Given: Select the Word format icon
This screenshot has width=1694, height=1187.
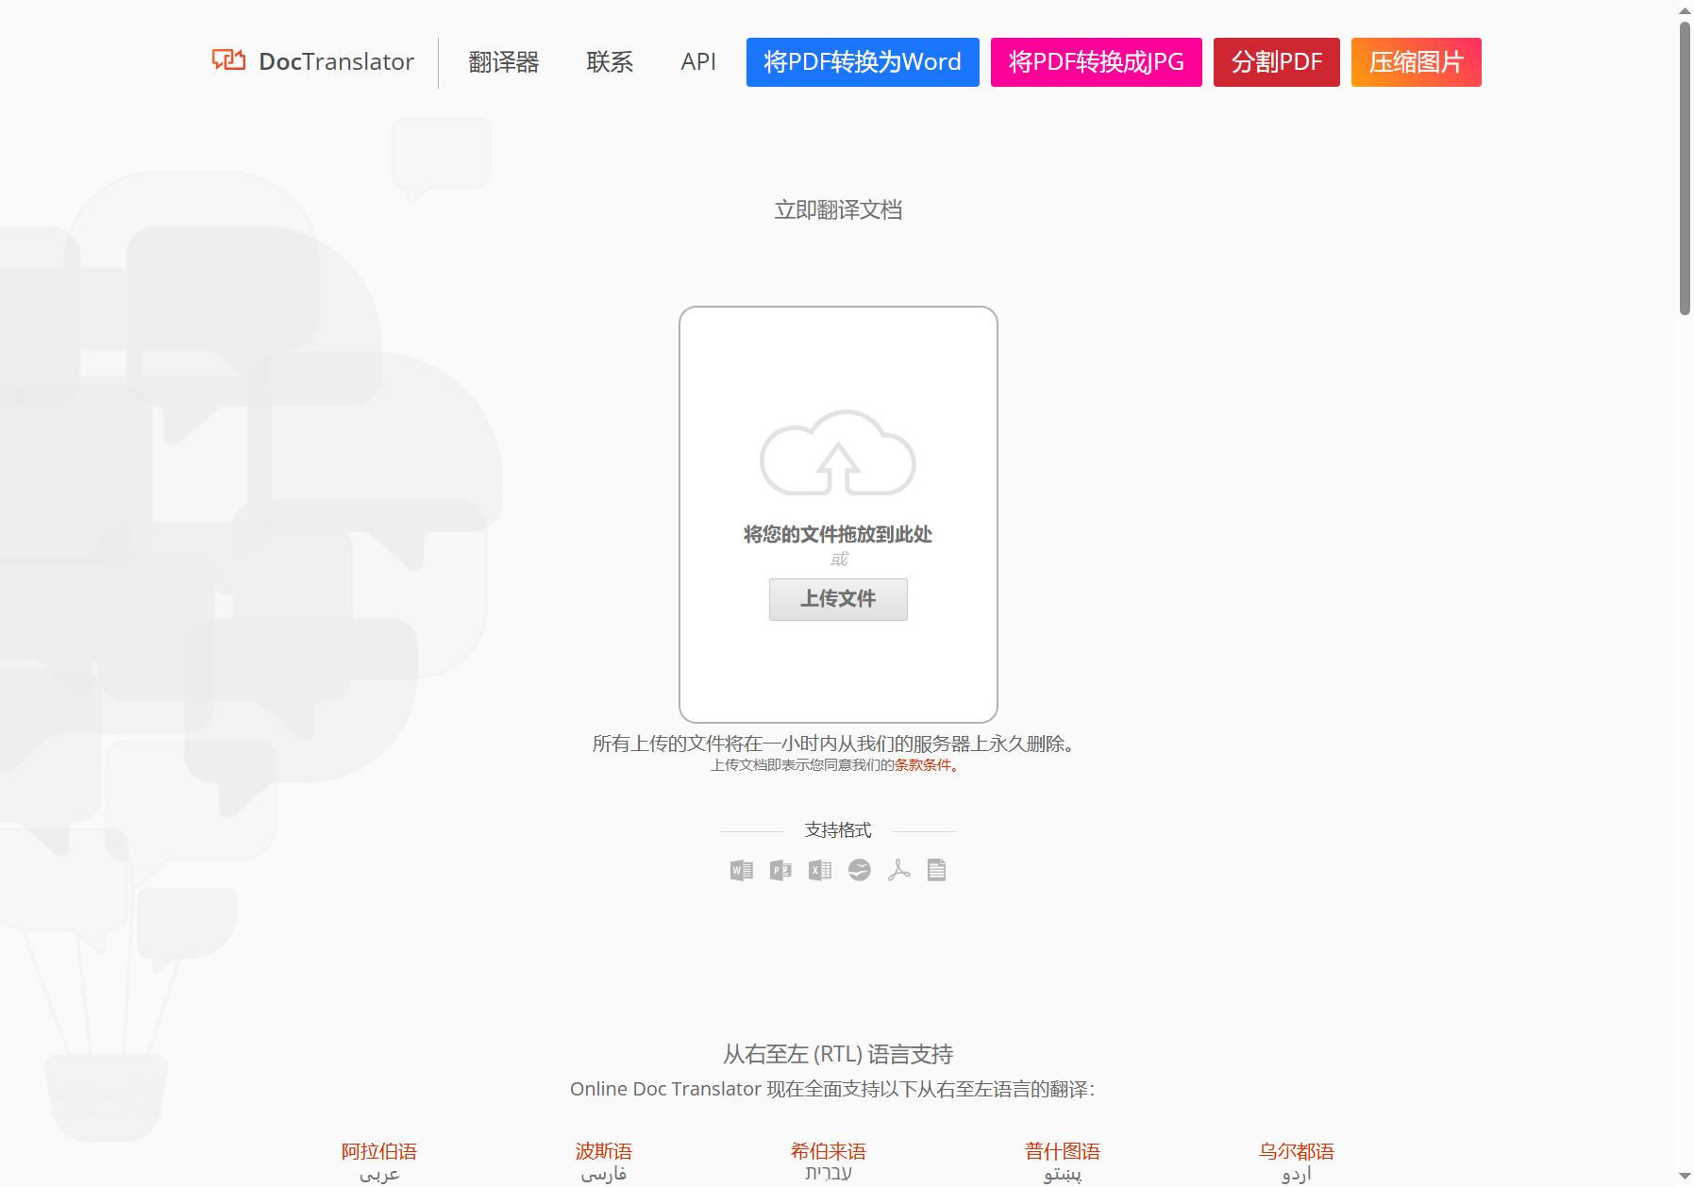Looking at the screenshot, I should [742, 870].
